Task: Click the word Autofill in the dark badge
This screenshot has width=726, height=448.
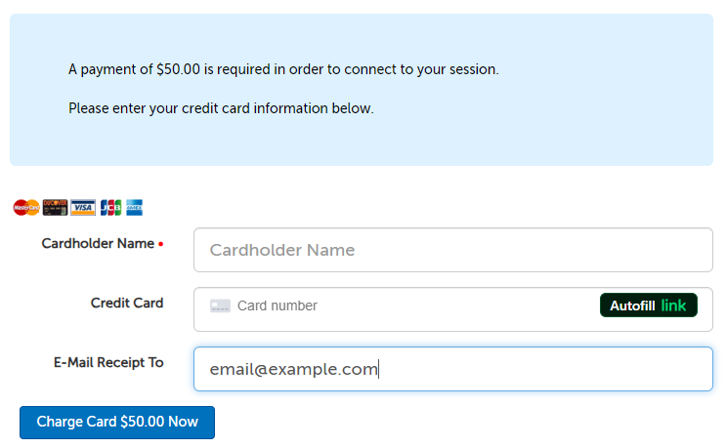Action: [x=632, y=305]
